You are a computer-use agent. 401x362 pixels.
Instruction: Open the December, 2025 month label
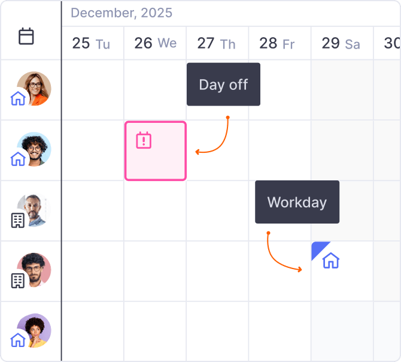121,13
